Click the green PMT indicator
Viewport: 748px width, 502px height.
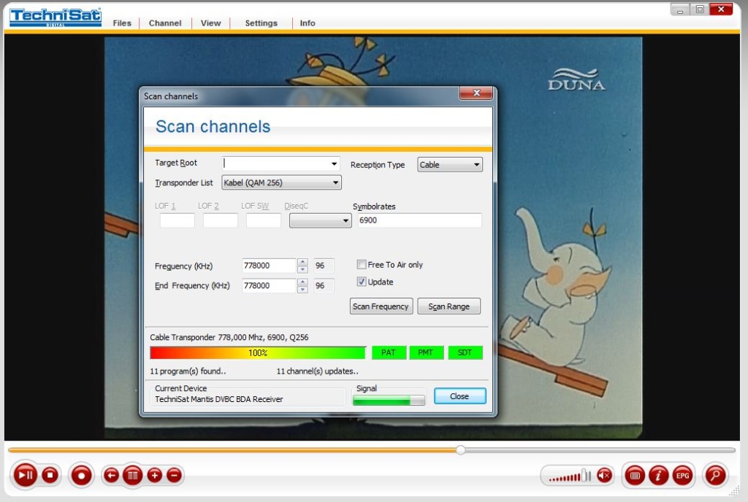point(426,352)
